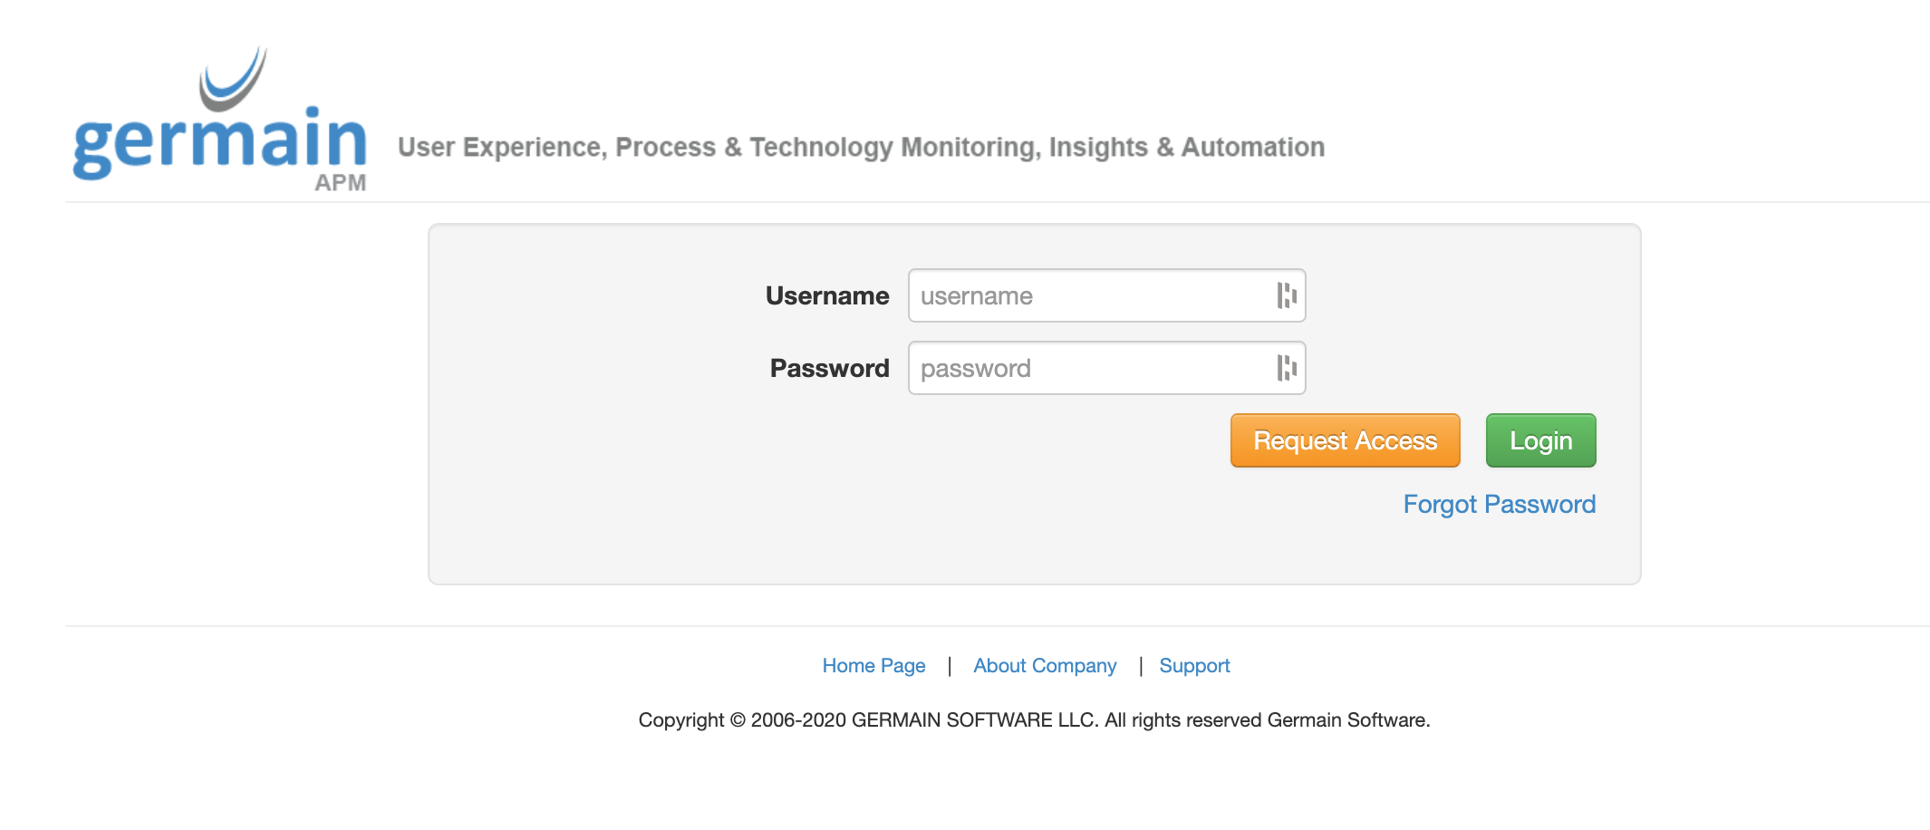Click the User Experience tagline heading
This screenshot has width=1930, height=830.
point(861,147)
